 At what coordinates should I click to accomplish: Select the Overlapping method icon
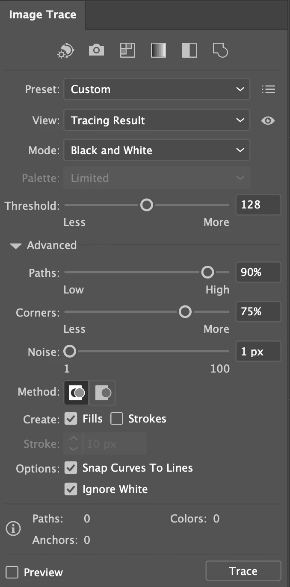pyautogui.click(x=103, y=392)
